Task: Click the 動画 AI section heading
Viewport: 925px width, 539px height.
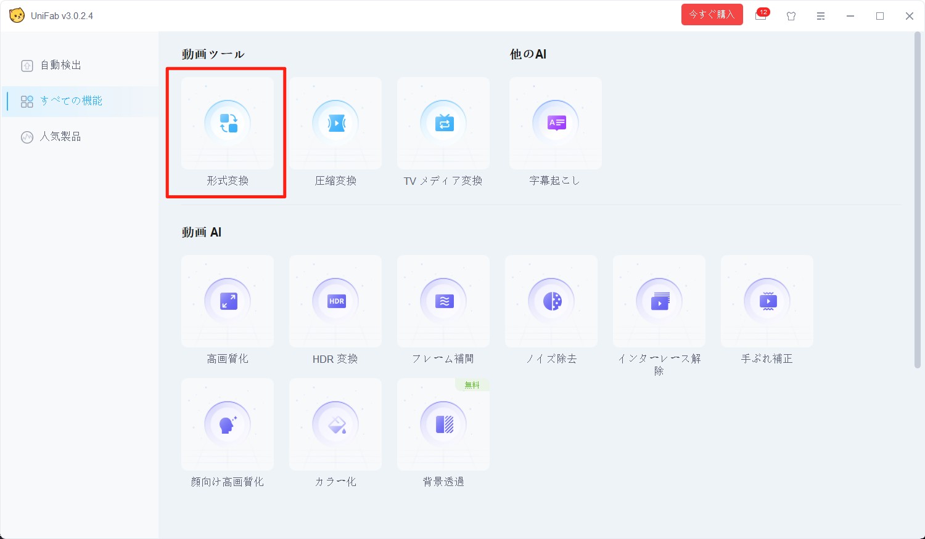Action: point(201,232)
